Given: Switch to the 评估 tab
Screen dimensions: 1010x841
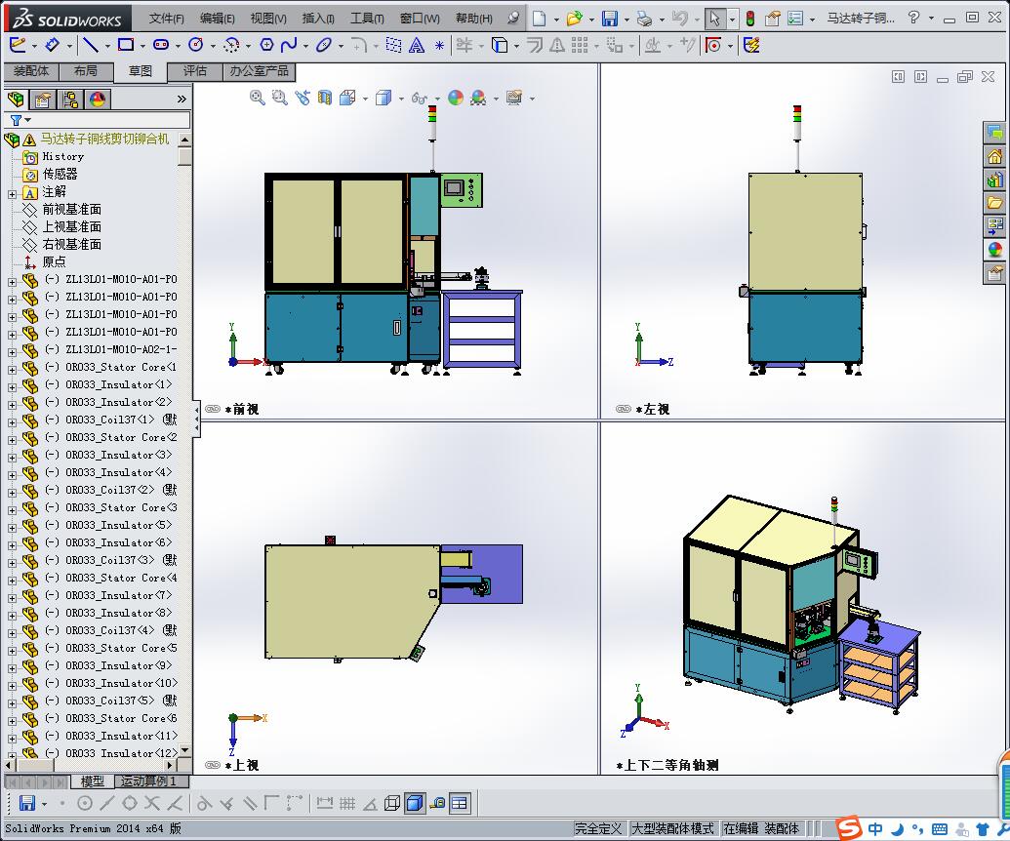Looking at the screenshot, I should pyautogui.click(x=194, y=71).
